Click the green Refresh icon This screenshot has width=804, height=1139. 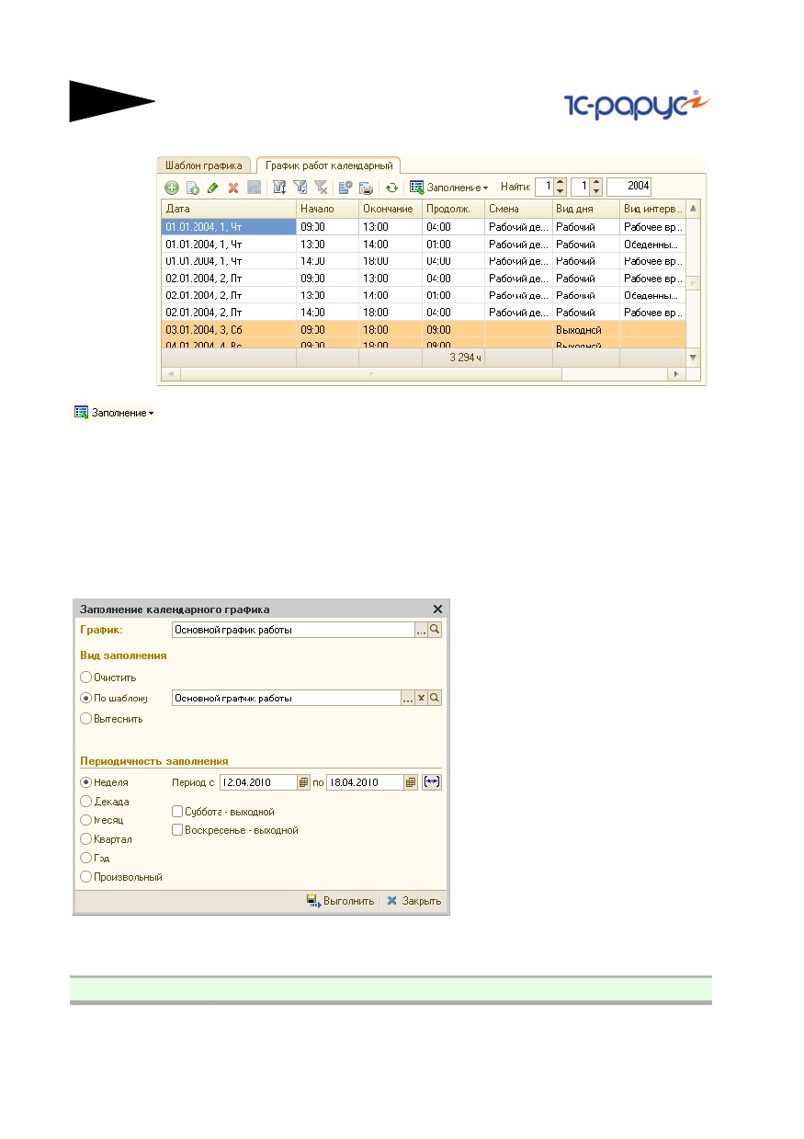(x=391, y=188)
